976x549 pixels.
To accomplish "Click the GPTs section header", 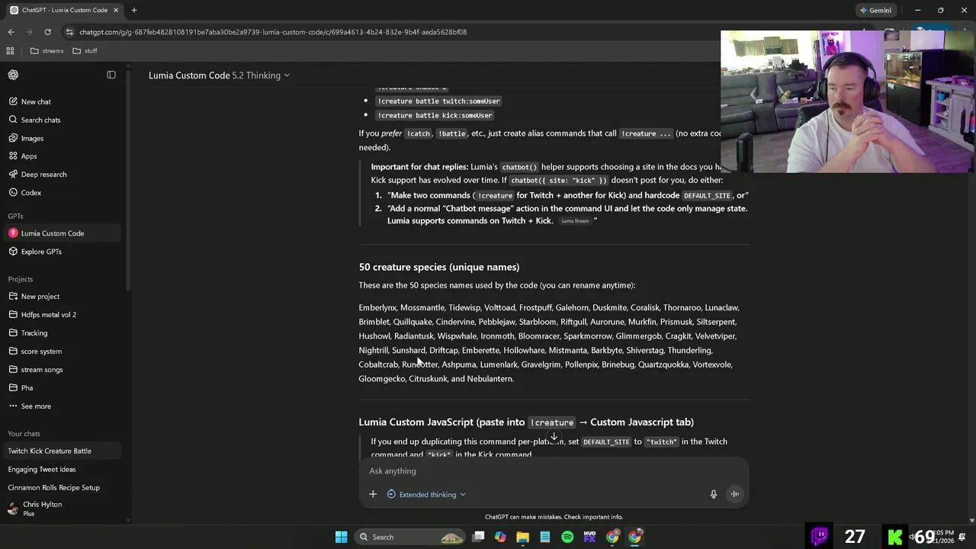I will coord(15,216).
